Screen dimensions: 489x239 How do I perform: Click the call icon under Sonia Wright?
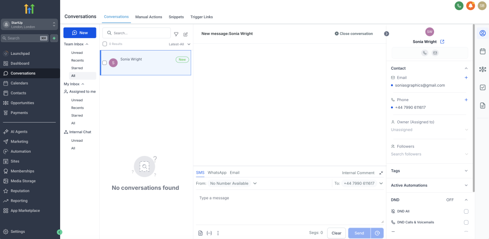(425, 53)
